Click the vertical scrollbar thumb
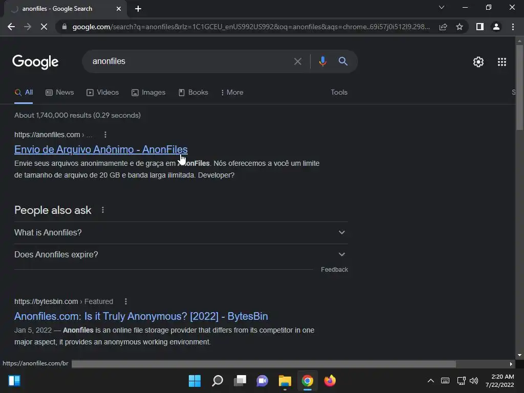 (x=519, y=87)
